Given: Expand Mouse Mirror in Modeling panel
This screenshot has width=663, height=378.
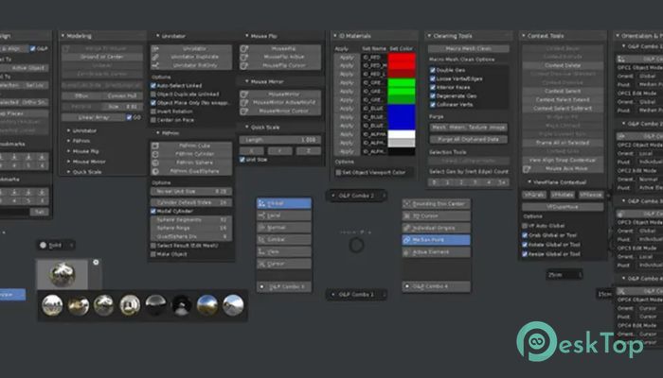Looking at the screenshot, I should 68,162.
